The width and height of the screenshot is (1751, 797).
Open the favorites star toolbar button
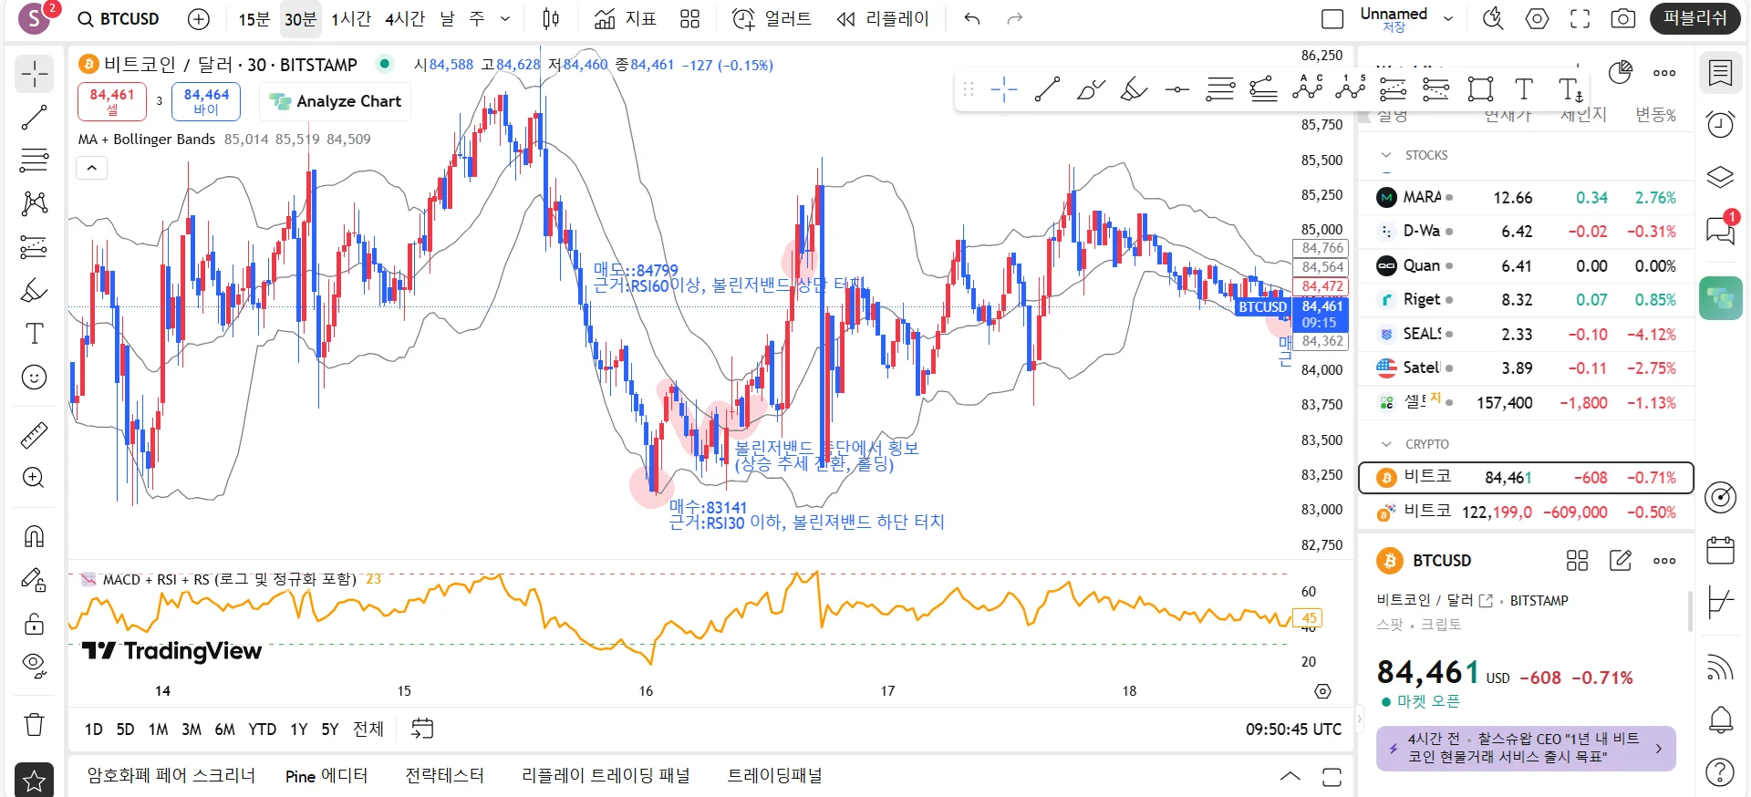35,780
